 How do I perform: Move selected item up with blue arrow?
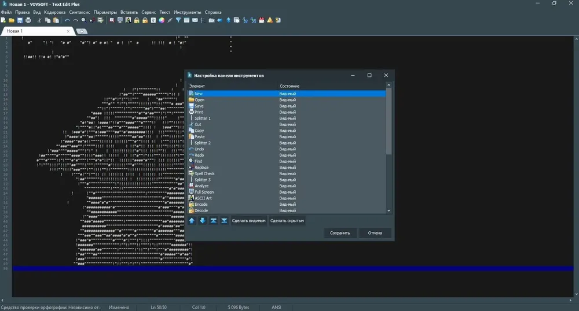pyautogui.click(x=192, y=221)
